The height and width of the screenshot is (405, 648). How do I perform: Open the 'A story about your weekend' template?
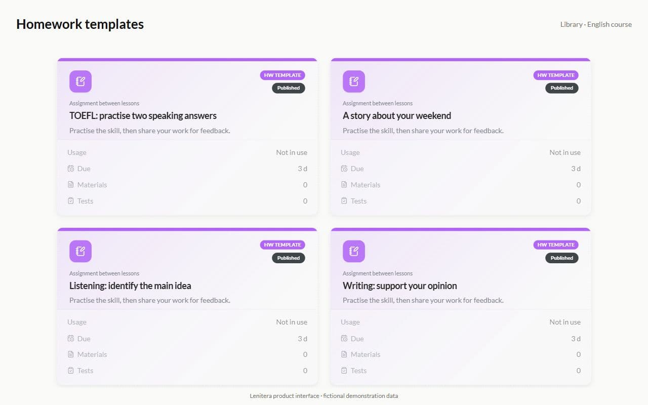pos(397,115)
